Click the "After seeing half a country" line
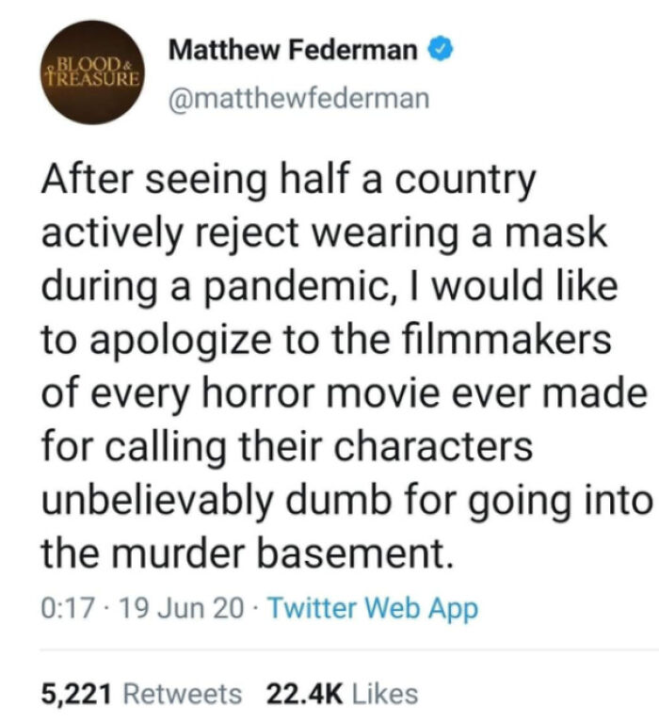Viewport: 659px width, 721px height. click(x=289, y=182)
